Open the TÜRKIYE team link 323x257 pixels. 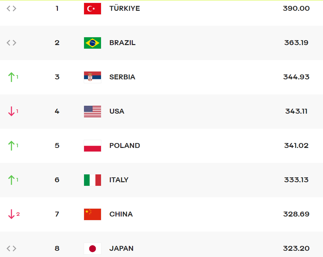[125, 8]
